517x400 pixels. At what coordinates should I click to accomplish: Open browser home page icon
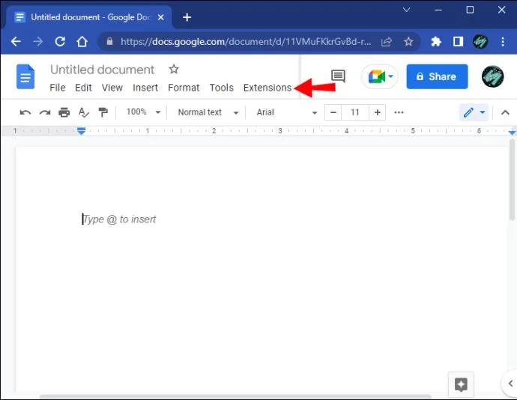[82, 41]
